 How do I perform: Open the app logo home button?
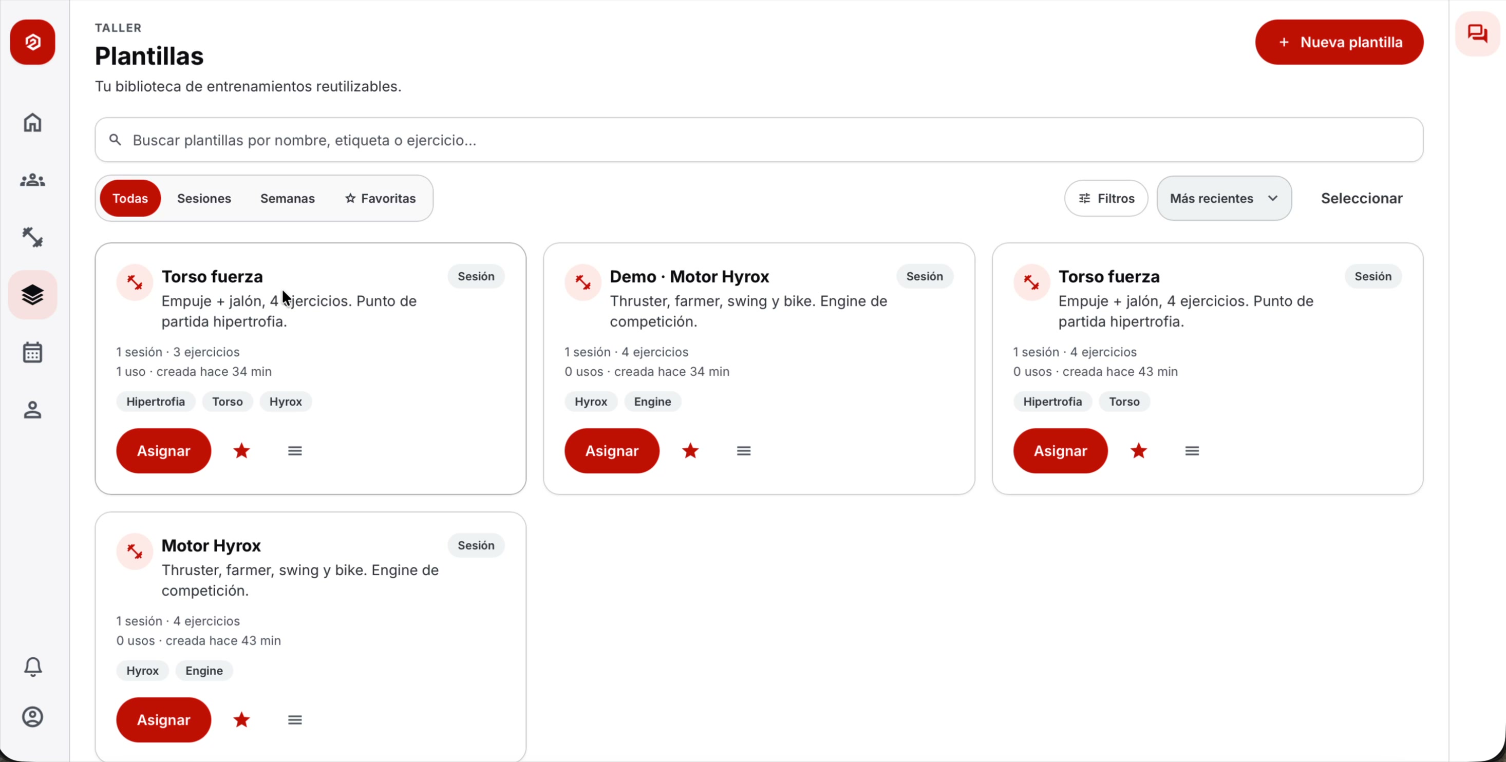coord(33,42)
